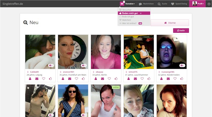The width and height of the screenshot is (212, 117).
Task: Heart Calida89's card
Action: click(x=44, y=79)
